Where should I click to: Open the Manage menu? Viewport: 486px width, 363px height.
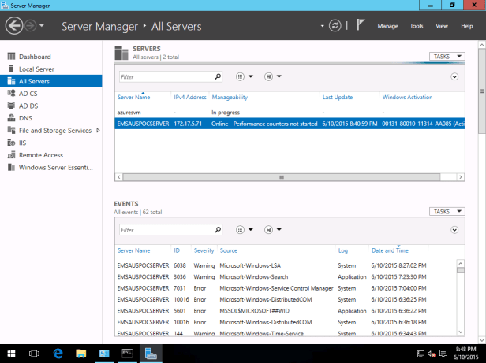click(387, 26)
